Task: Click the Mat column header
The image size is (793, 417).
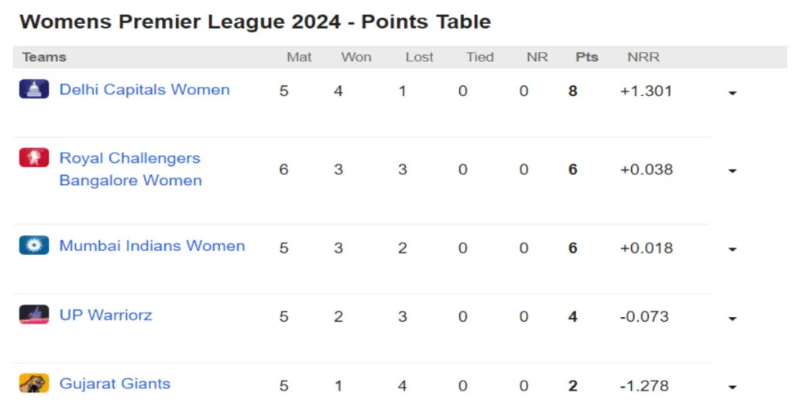Action: [299, 57]
